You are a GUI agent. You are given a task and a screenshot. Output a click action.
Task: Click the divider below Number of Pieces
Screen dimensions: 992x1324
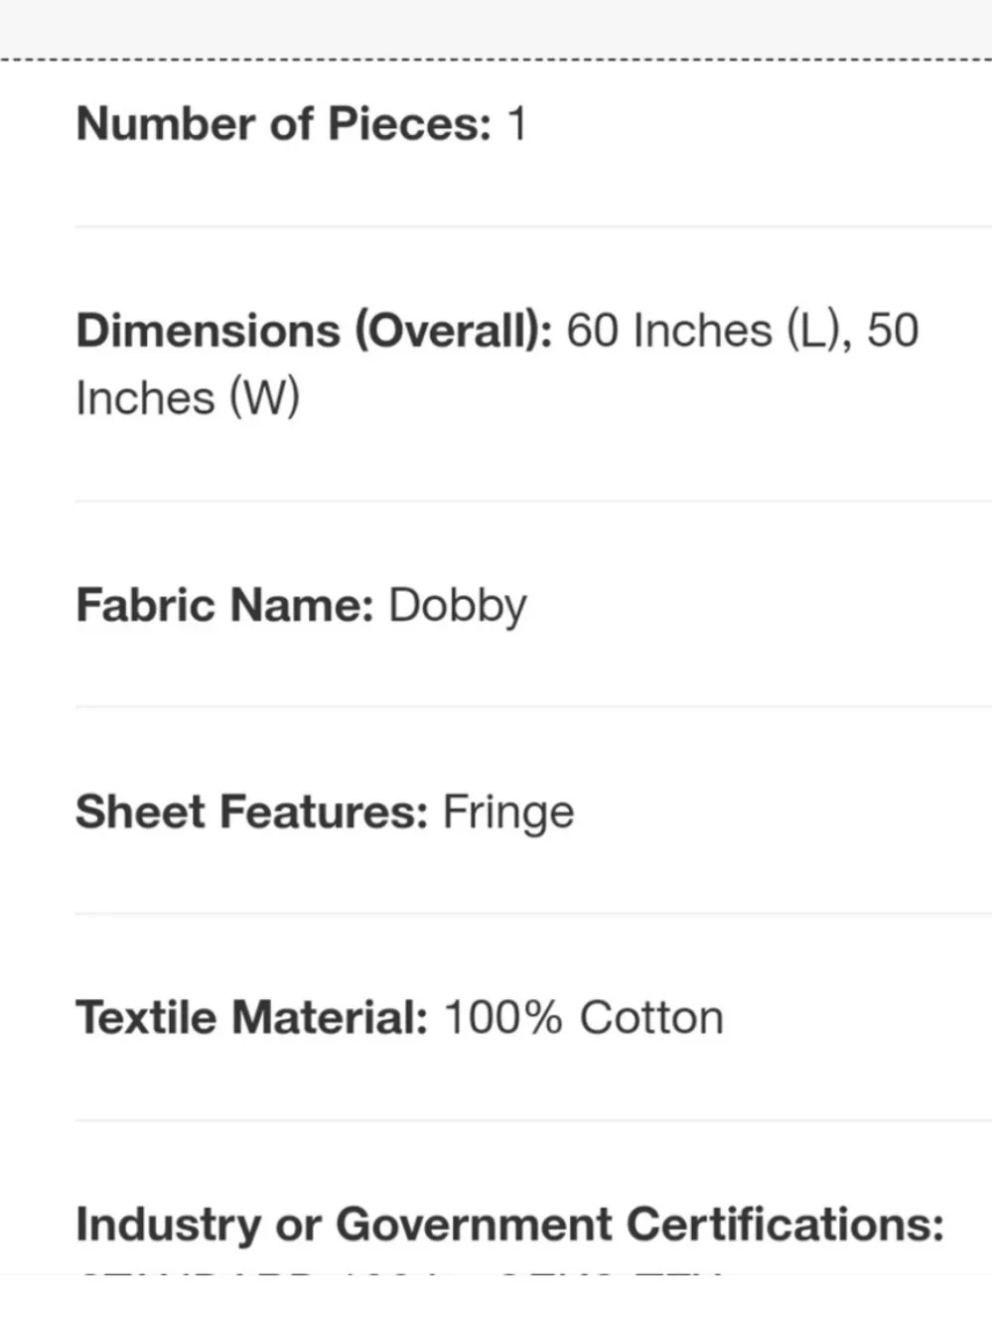click(533, 226)
